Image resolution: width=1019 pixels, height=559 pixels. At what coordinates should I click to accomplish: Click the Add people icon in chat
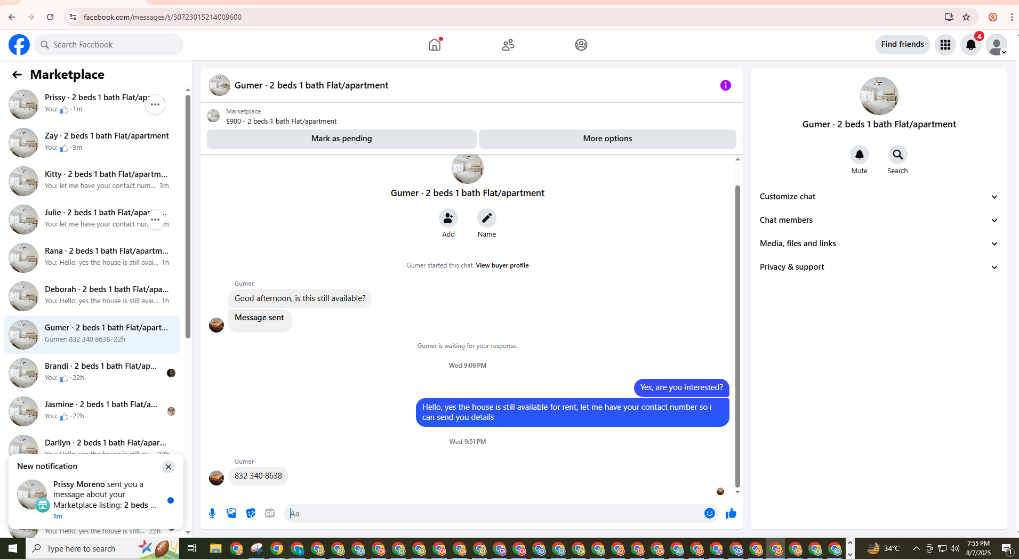tap(448, 218)
